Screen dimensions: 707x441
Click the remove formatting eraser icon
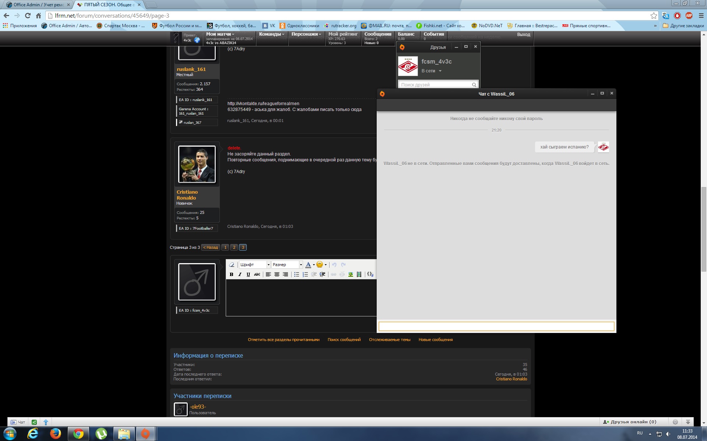[x=232, y=265]
